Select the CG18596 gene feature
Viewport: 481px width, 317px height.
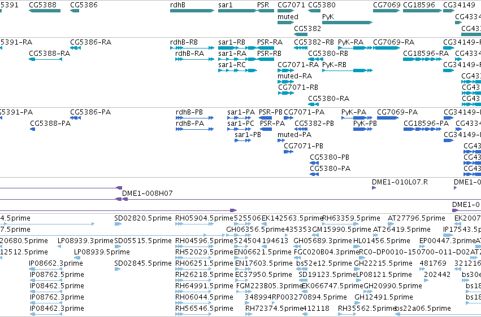click(x=422, y=11)
